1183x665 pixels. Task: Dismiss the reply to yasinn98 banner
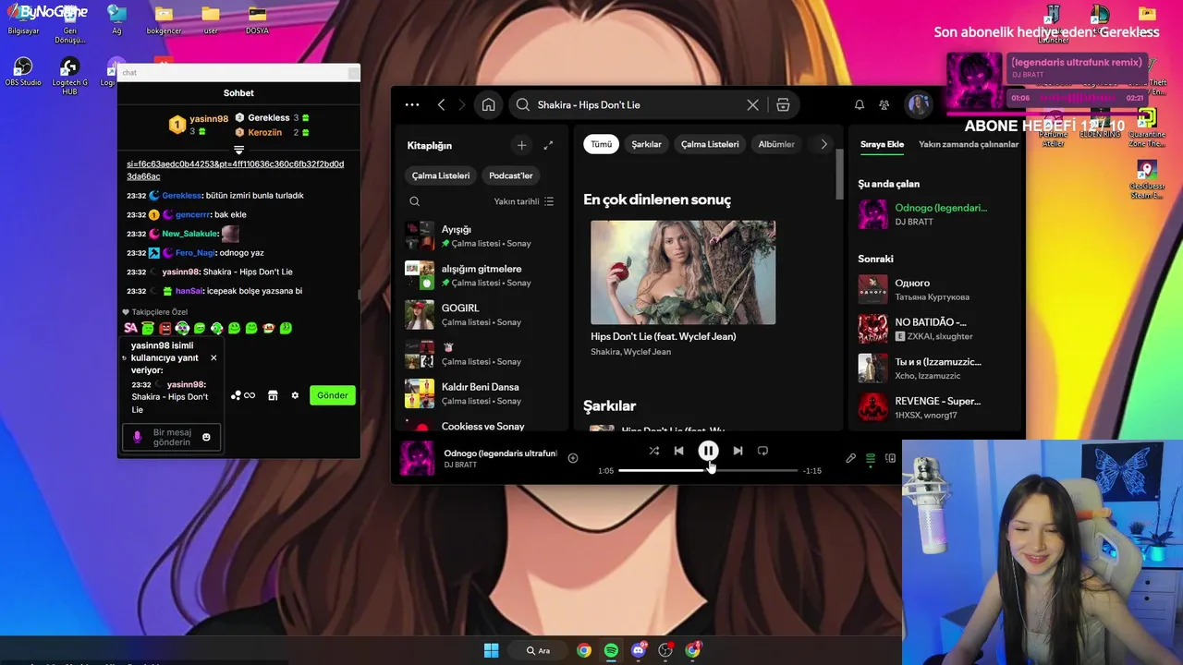pyautogui.click(x=213, y=357)
